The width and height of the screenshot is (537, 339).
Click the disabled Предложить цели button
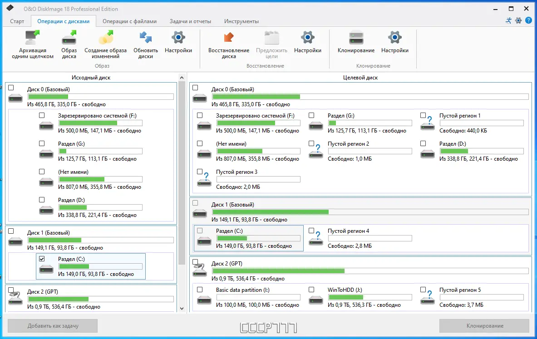tap(271, 45)
